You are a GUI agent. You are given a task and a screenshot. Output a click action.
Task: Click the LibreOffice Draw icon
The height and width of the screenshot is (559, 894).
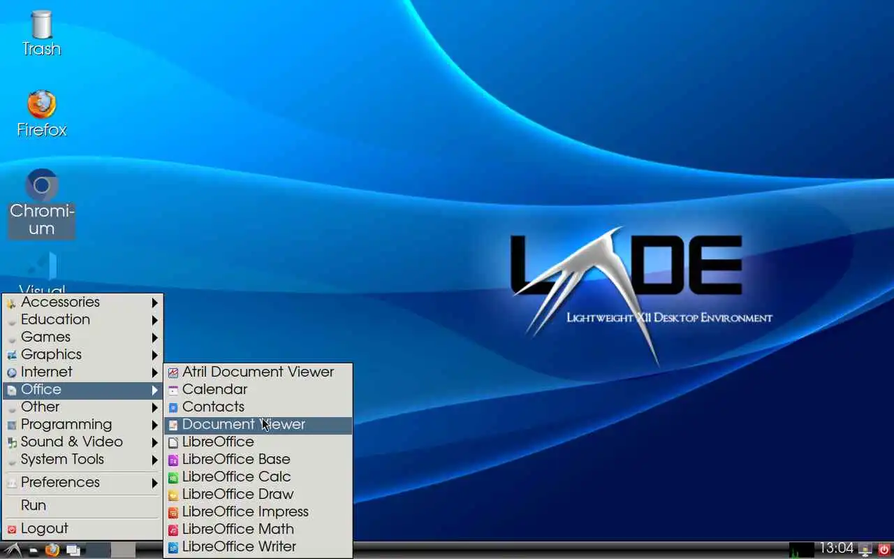[x=173, y=495]
